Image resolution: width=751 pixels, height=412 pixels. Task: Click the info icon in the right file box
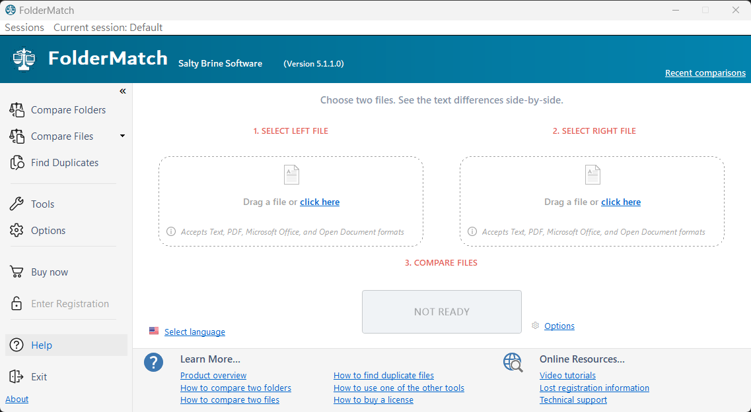(472, 232)
